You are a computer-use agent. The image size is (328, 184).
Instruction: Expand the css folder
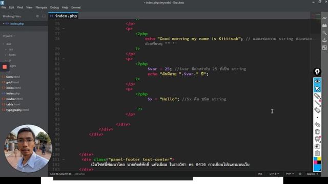[6, 50]
